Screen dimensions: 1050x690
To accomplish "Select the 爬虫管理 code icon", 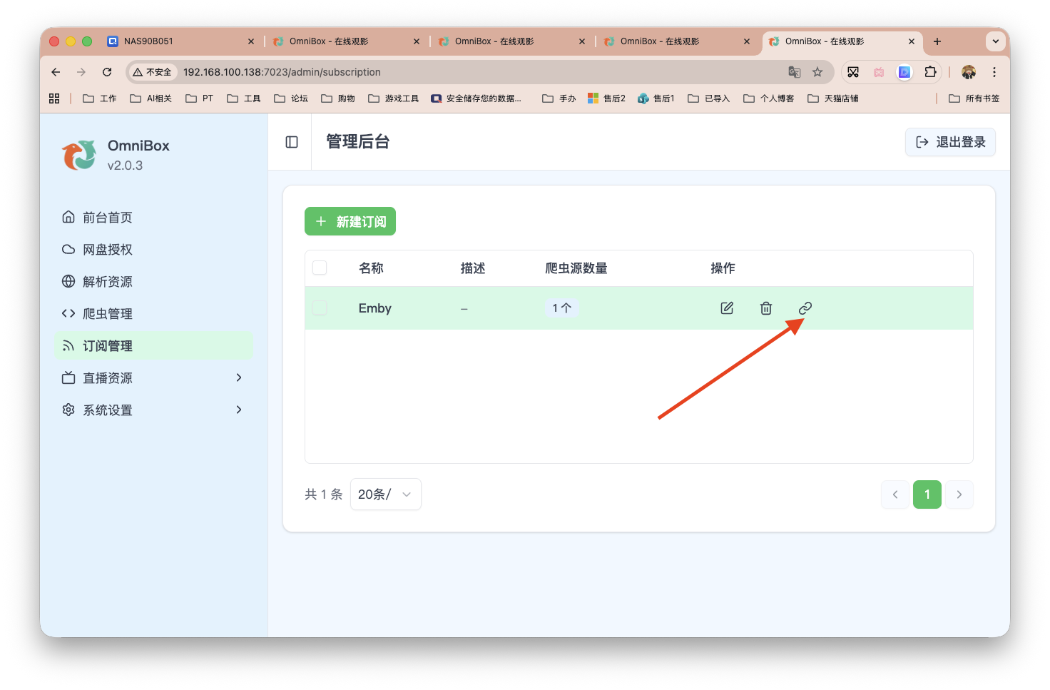I will click(67, 313).
